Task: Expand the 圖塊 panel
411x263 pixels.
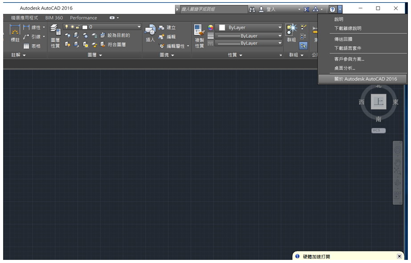Action: tap(167, 55)
